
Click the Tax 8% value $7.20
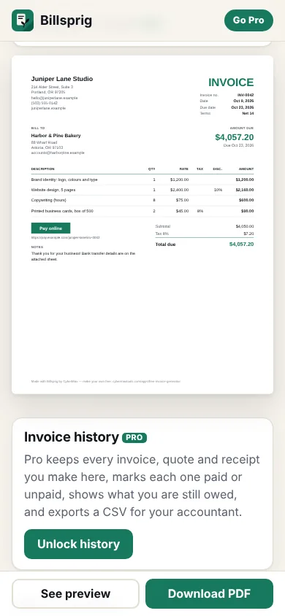tap(249, 234)
